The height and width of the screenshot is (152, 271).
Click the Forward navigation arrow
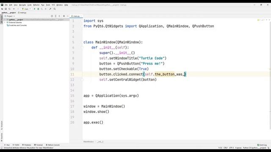click(x=18, y=9)
